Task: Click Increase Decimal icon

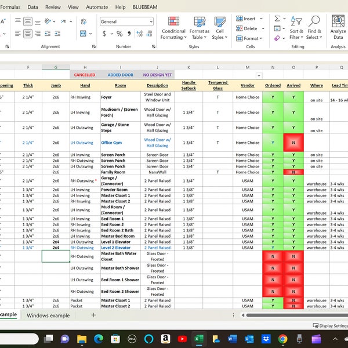Action: tap(139, 34)
